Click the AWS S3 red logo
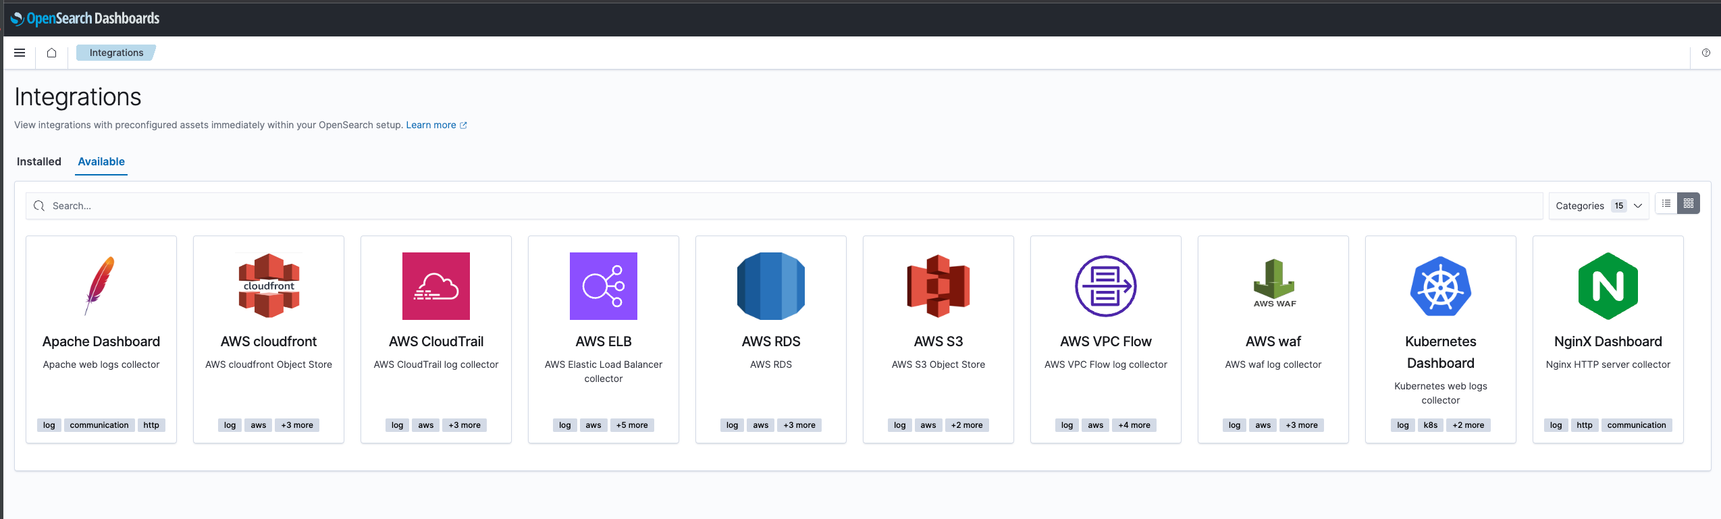 (938, 286)
